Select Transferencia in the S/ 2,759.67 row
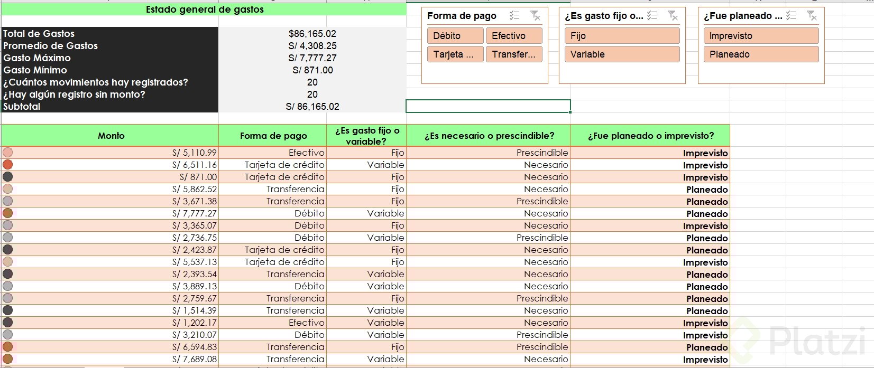This screenshot has height=368, width=874. (273, 298)
